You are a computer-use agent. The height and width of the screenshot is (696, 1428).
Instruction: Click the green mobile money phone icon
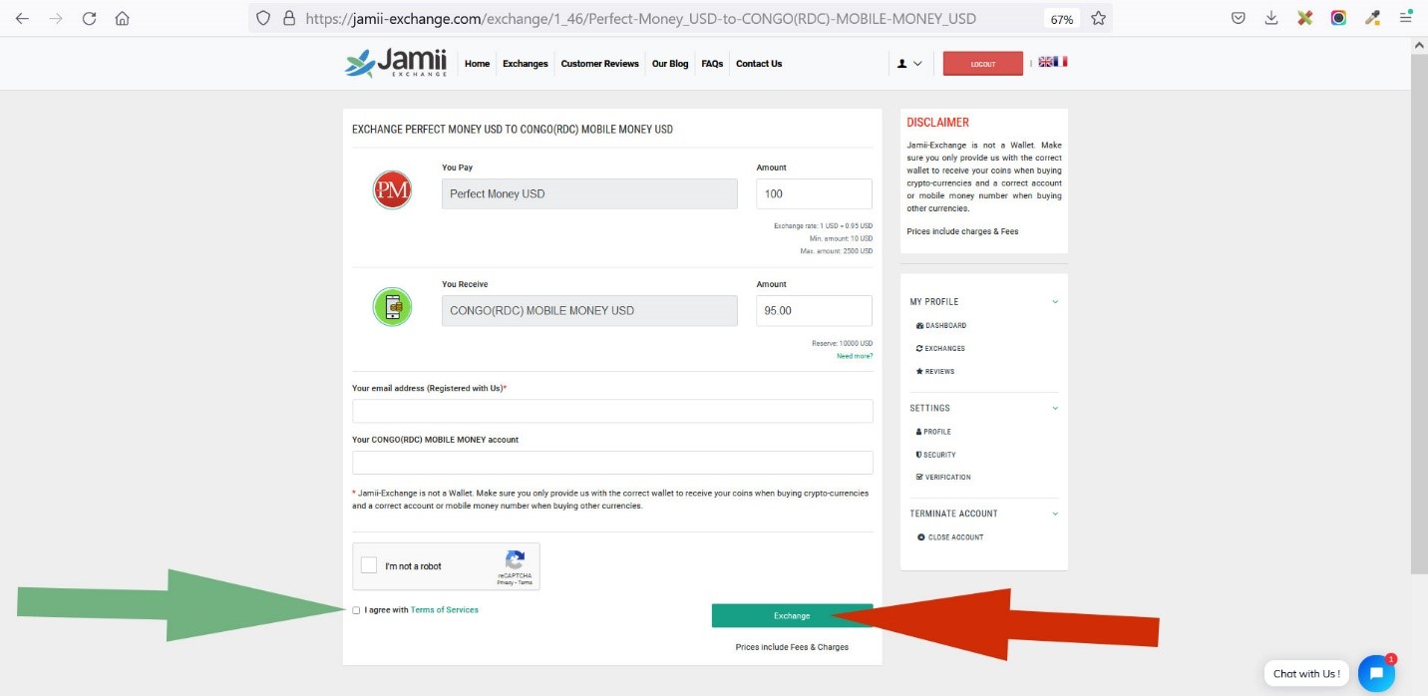tap(392, 307)
